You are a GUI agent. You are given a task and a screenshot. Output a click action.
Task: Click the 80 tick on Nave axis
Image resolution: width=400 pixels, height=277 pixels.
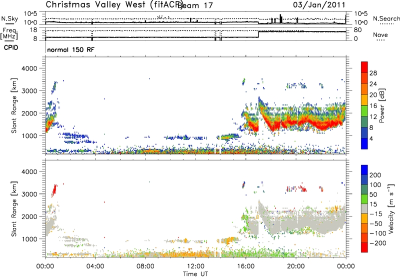(x=357, y=30)
